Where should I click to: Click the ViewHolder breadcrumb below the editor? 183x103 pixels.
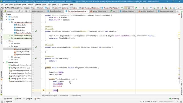[64, 96]
